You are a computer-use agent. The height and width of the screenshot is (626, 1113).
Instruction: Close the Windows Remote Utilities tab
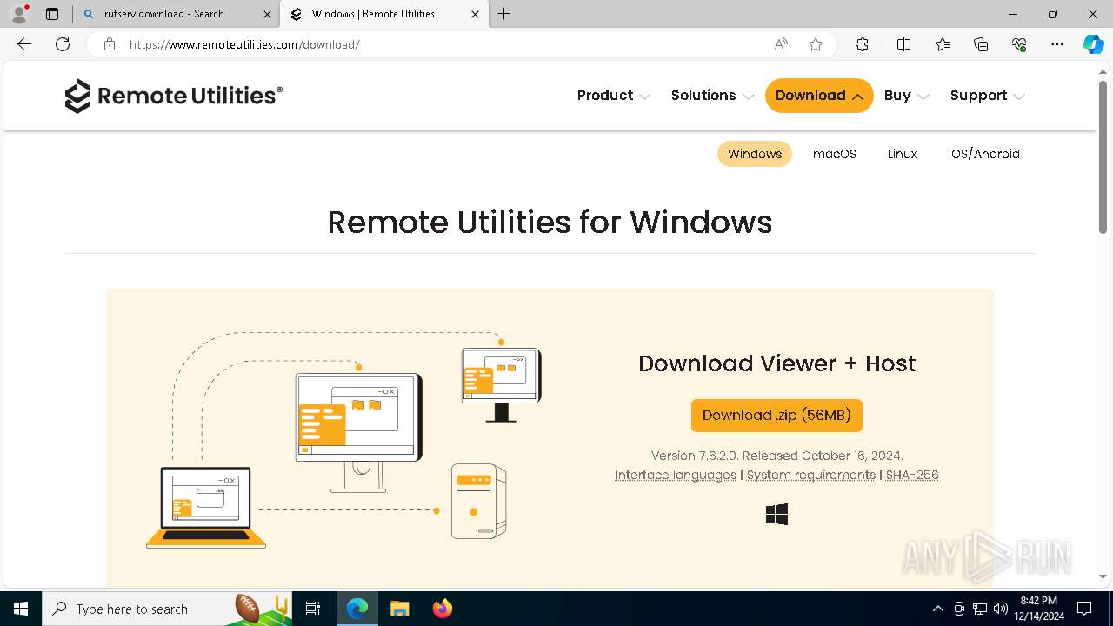coord(475,14)
